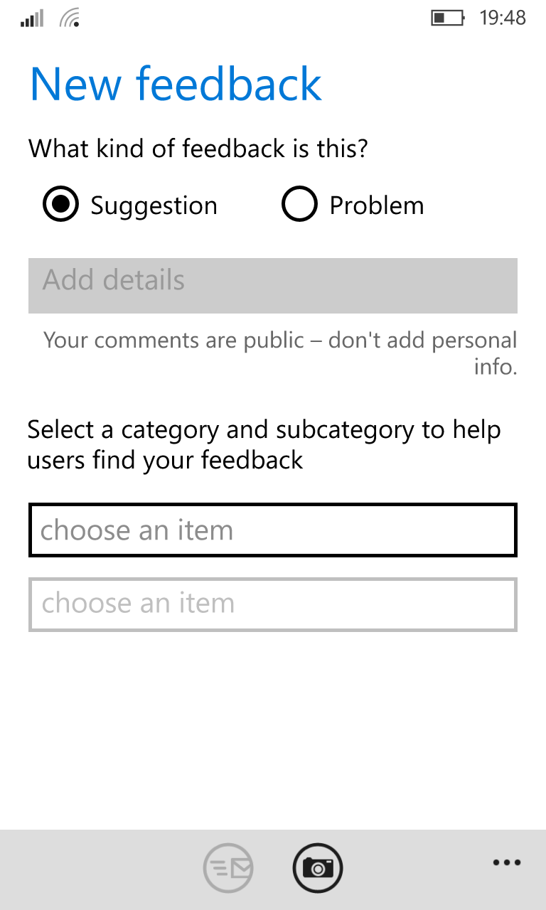Open the subcategory 'choose an item' dropdown
546x910 pixels.
point(272,604)
